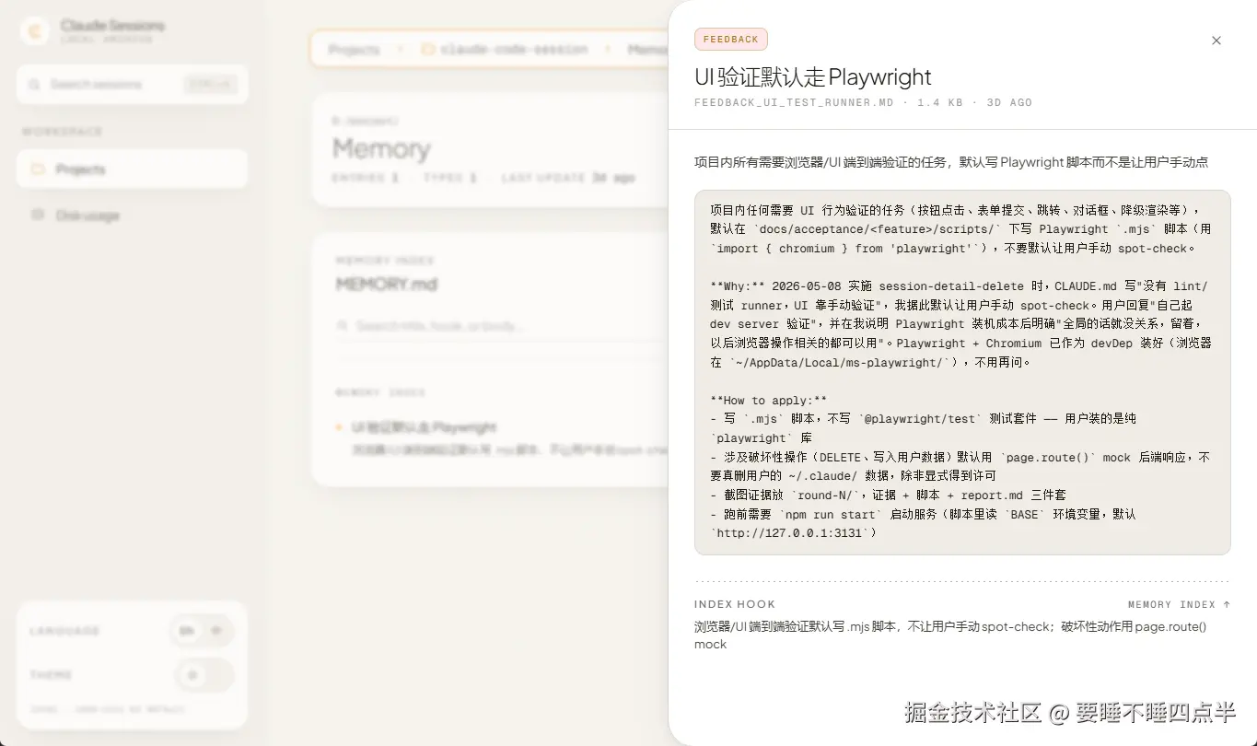Screen dimensions: 1257x746
Task: Click the MEMORY.md heading
Action: pyautogui.click(x=386, y=285)
